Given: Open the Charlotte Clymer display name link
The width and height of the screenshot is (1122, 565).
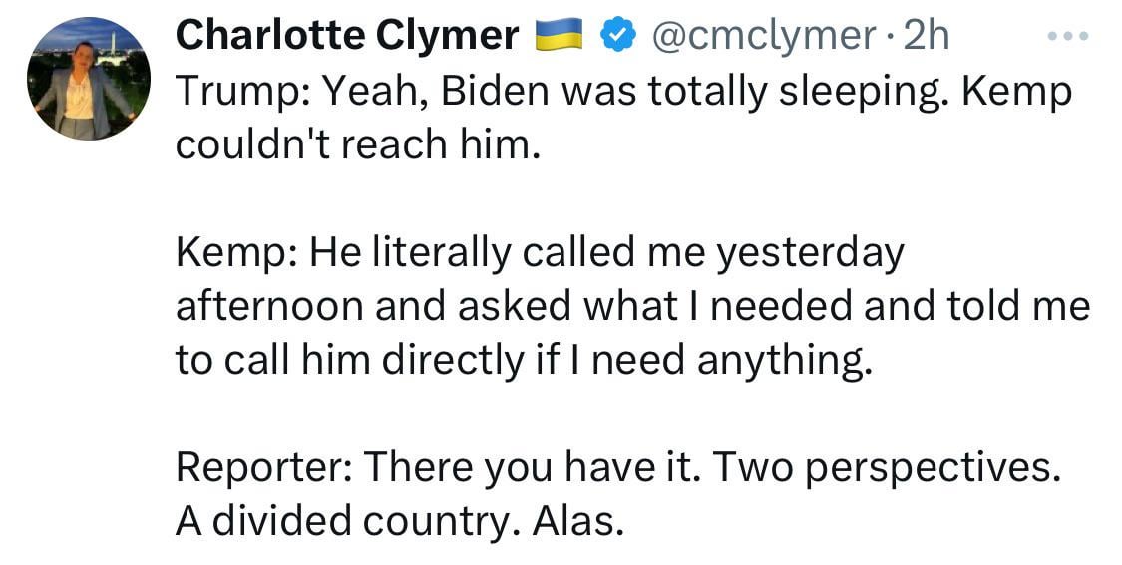Looking at the screenshot, I should tap(347, 35).
